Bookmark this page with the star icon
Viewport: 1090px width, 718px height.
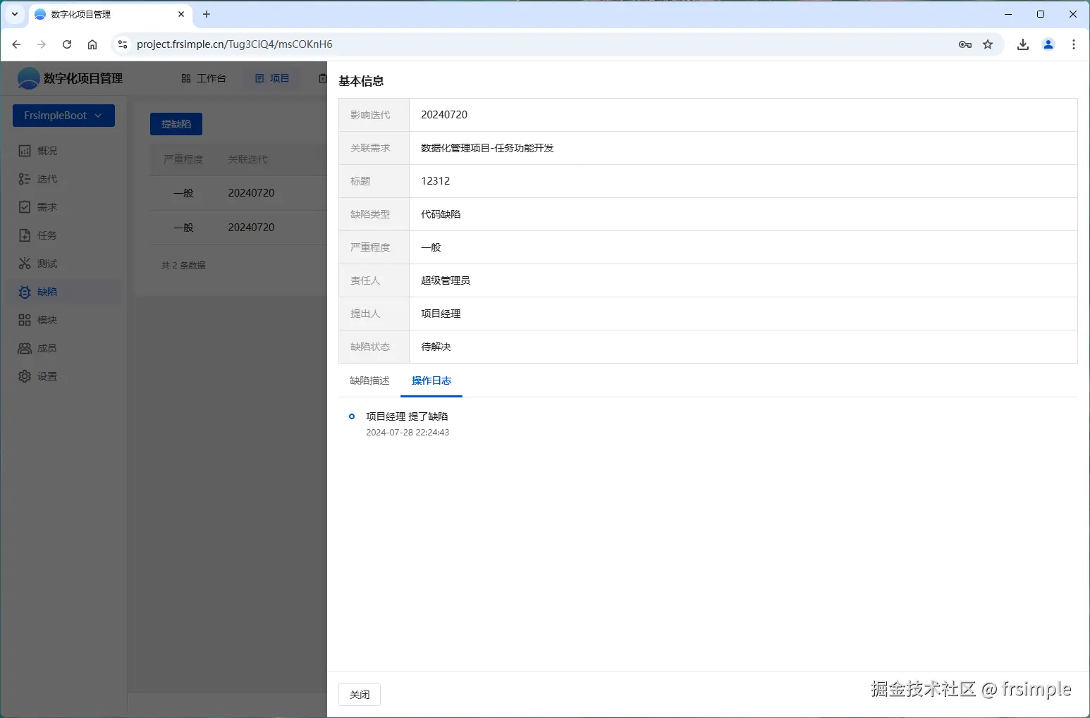989,44
